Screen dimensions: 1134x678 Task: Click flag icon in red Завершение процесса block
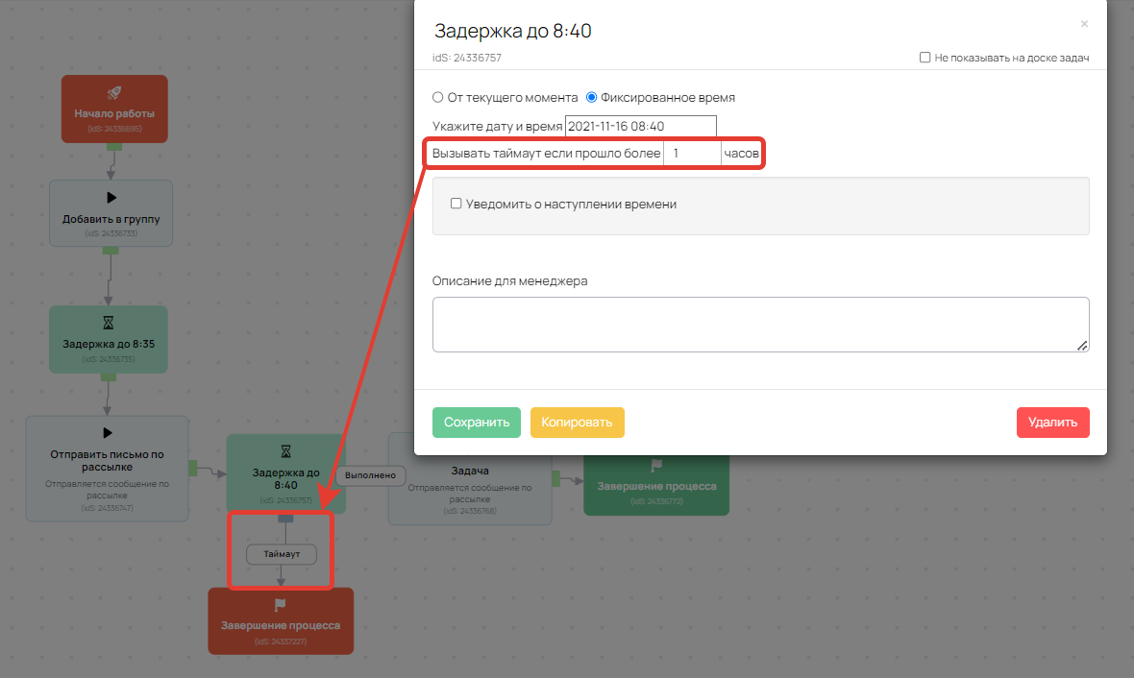coord(281,605)
